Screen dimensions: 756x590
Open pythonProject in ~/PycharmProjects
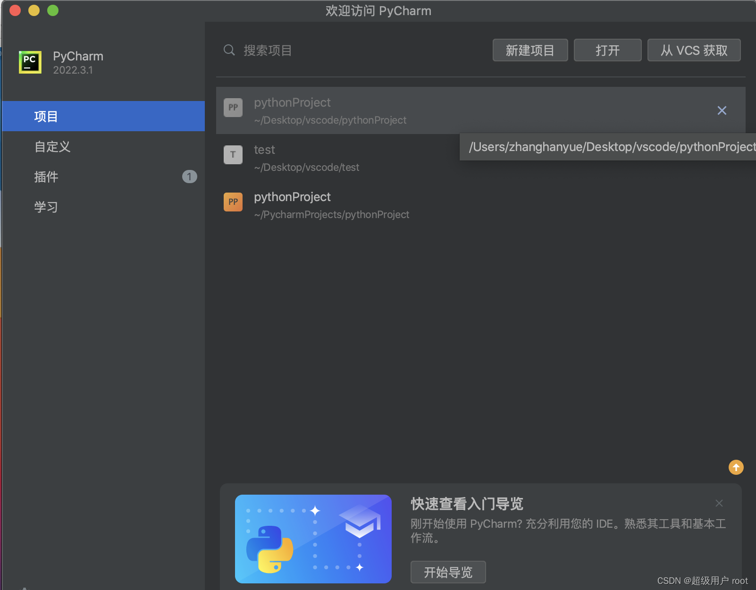point(481,205)
